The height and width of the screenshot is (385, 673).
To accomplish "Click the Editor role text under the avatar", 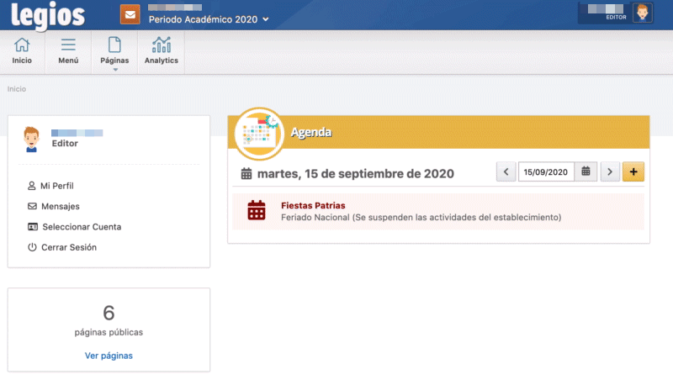I will (x=65, y=143).
